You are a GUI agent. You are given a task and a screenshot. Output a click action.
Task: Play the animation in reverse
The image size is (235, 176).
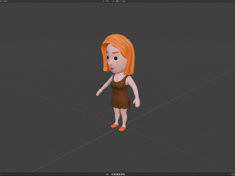coord(117,174)
